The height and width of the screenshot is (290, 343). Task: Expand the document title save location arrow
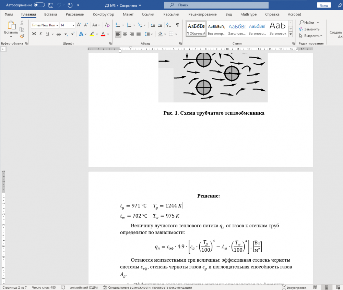pos(140,5)
